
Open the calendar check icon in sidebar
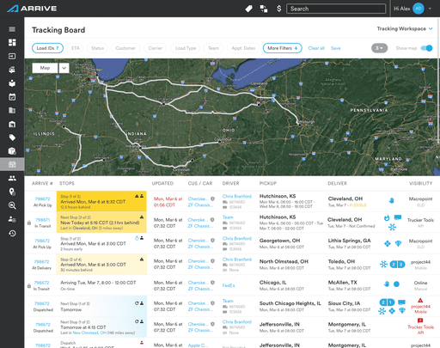(x=12, y=97)
